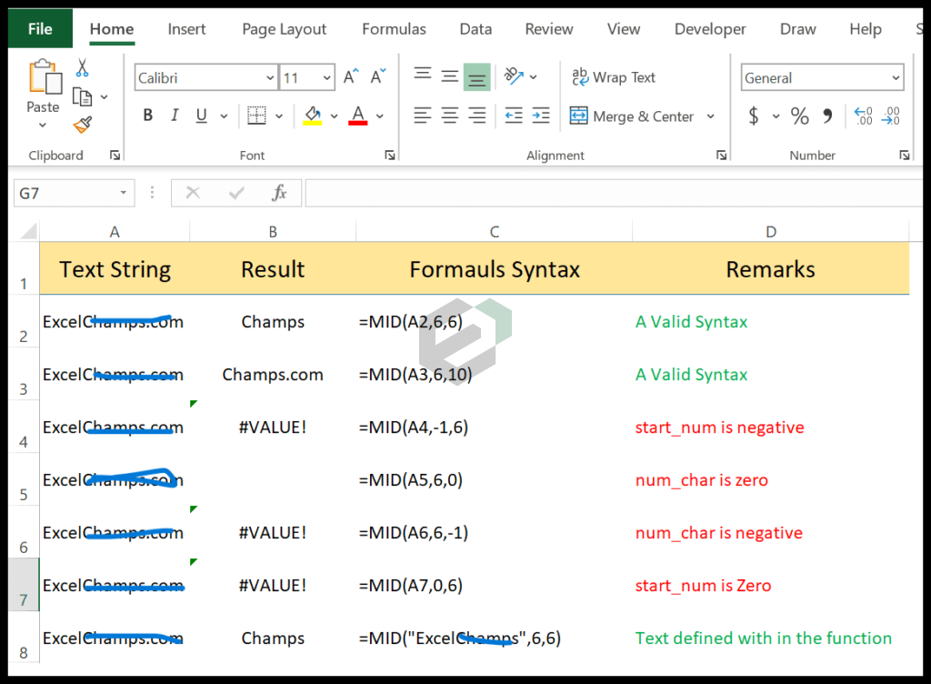931x684 pixels.
Task: Click the Paste clipboard icon
Action: click(x=45, y=76)
